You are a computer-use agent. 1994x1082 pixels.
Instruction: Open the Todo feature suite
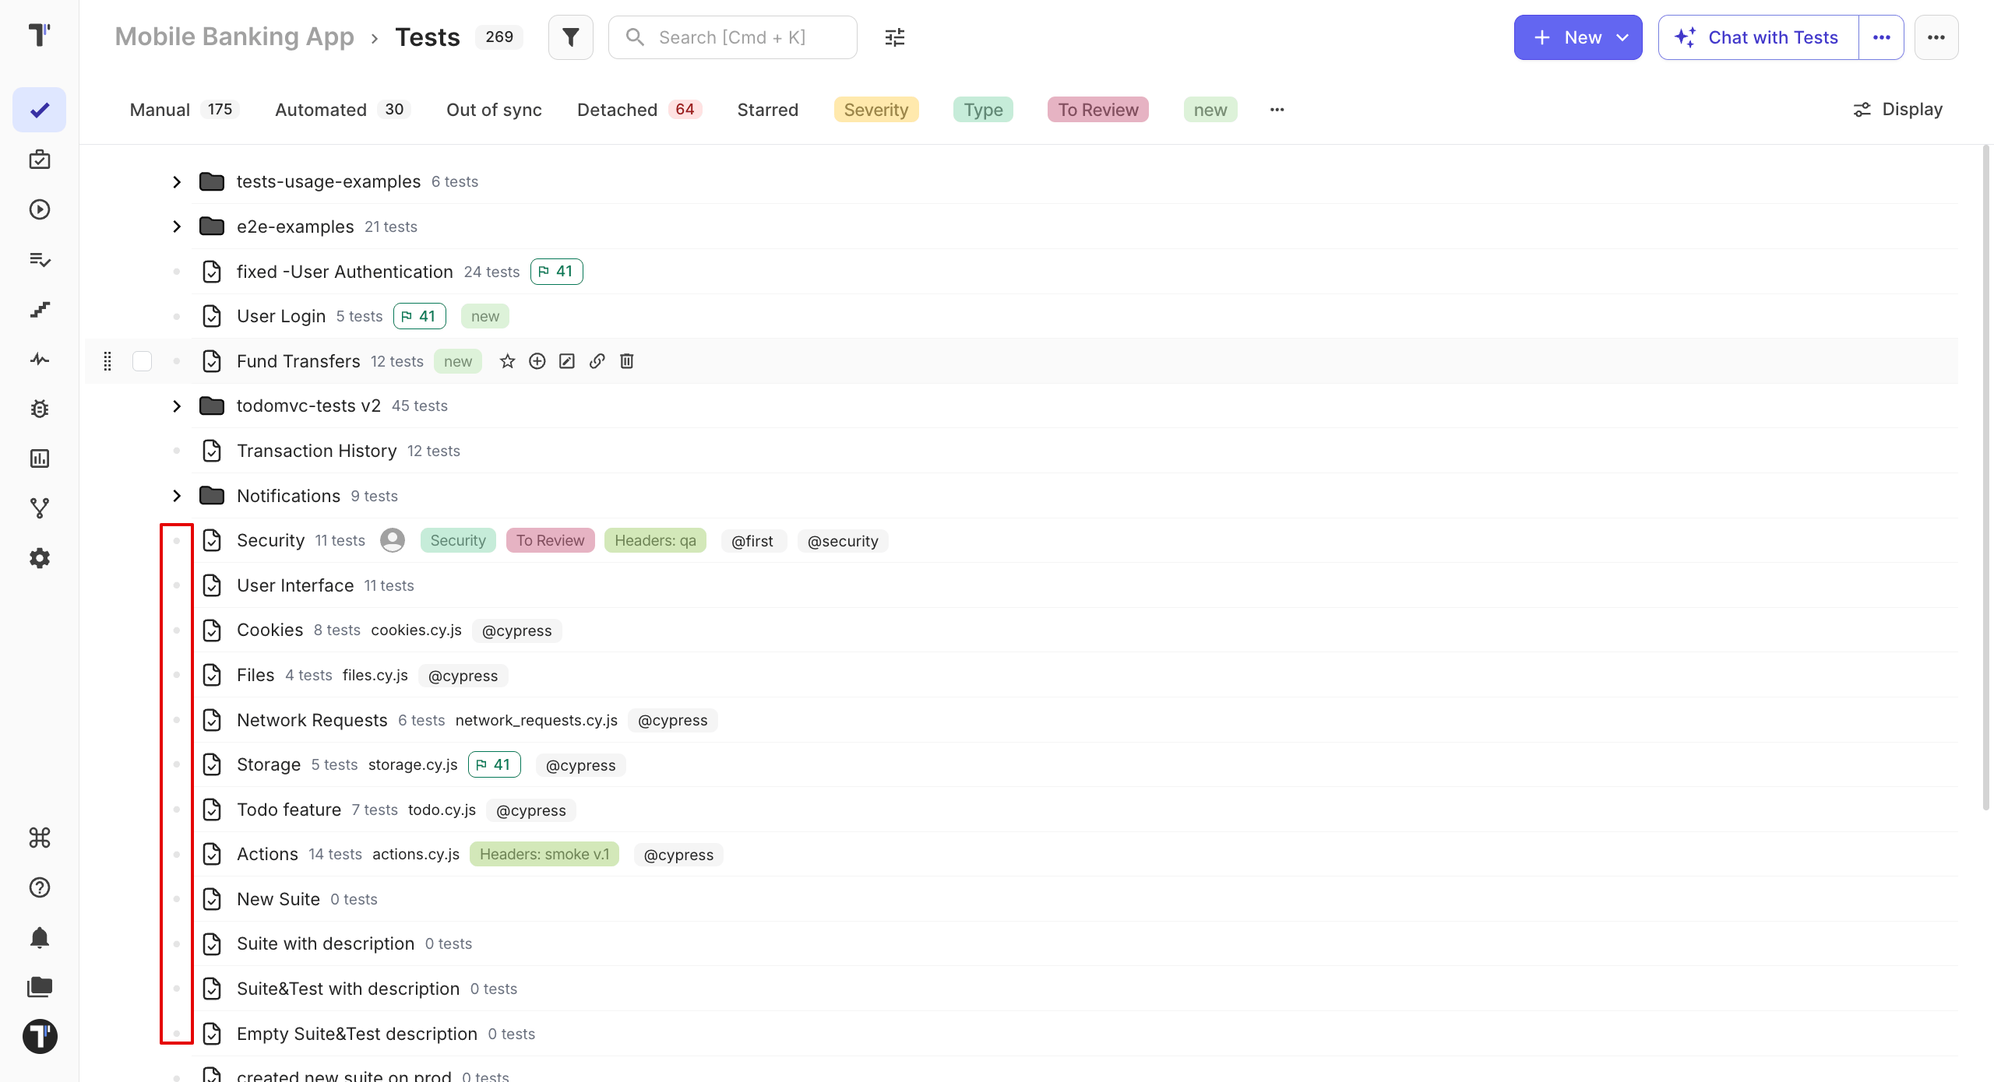[x=289, y=810]
